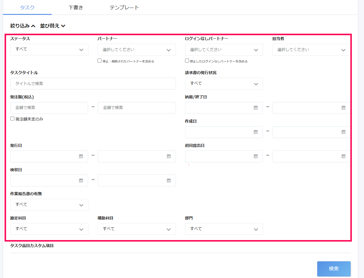Open the 勘定科目 dropdown
The width and height of the screenshot is (364, 278).
coord(49,229)
